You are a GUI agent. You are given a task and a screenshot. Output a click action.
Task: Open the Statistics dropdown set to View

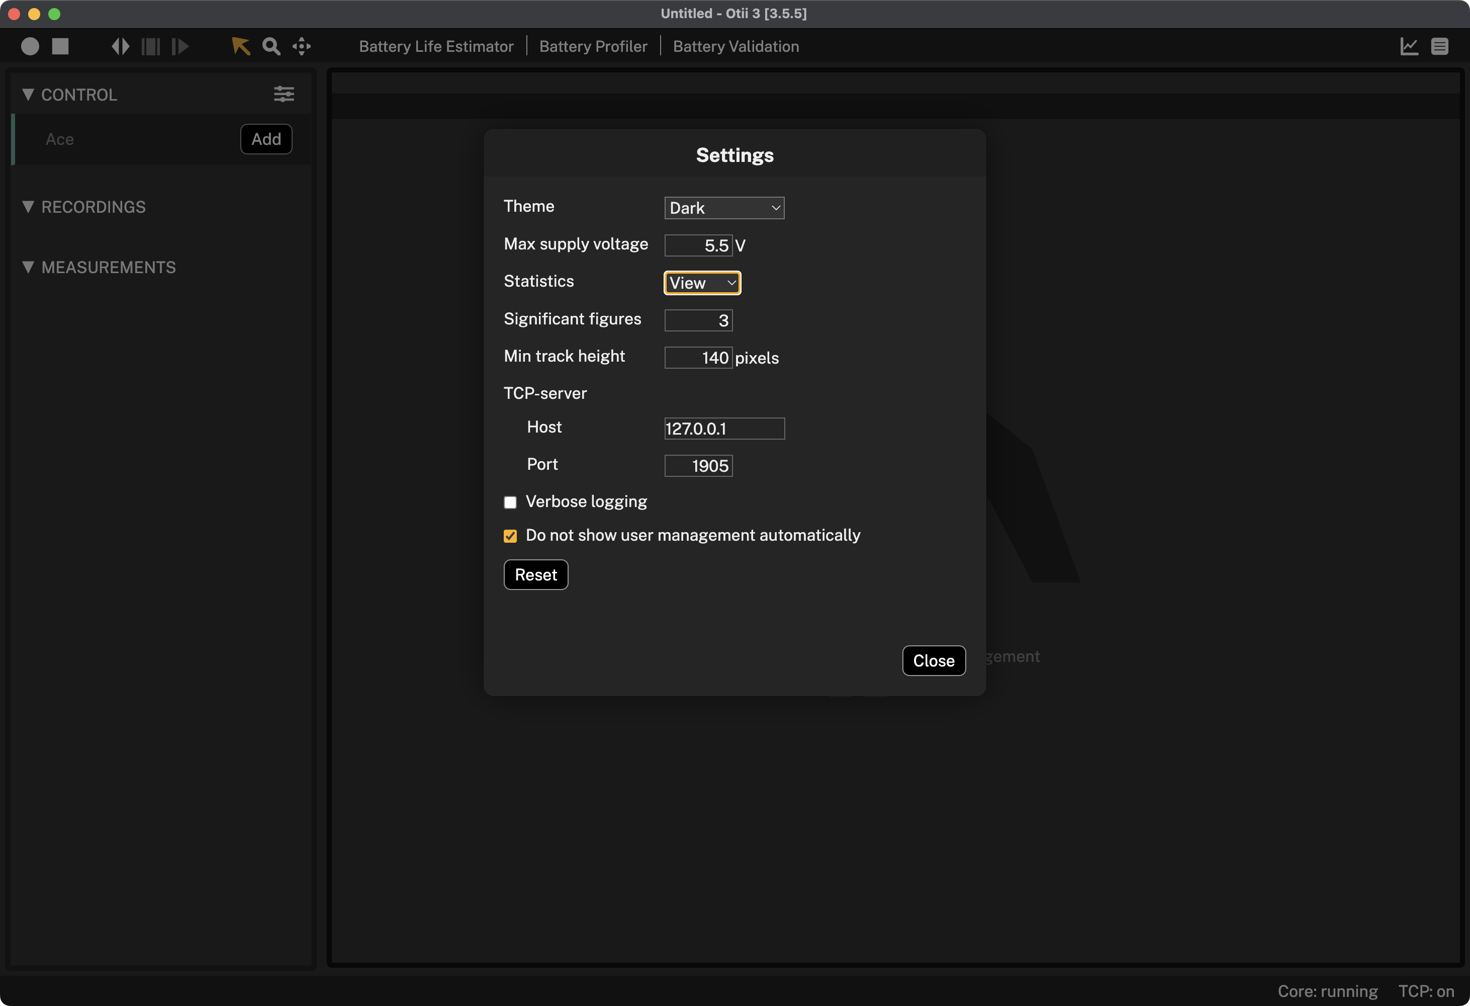(702, 282)
